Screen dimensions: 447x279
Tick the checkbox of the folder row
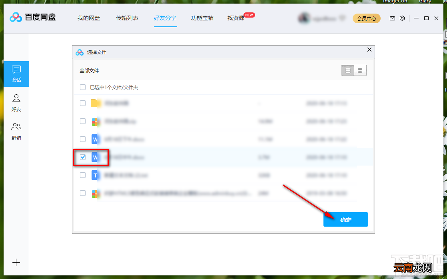pos(83,103)
